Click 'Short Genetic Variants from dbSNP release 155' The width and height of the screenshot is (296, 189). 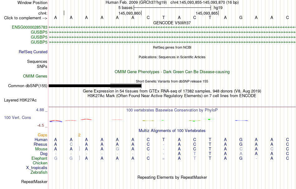[172, 81]
